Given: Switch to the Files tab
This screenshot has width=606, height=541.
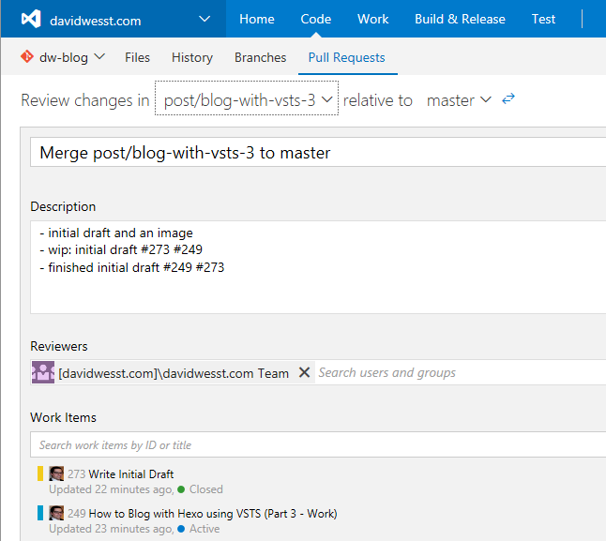Looking at the screenshot, I should point(137,57).
